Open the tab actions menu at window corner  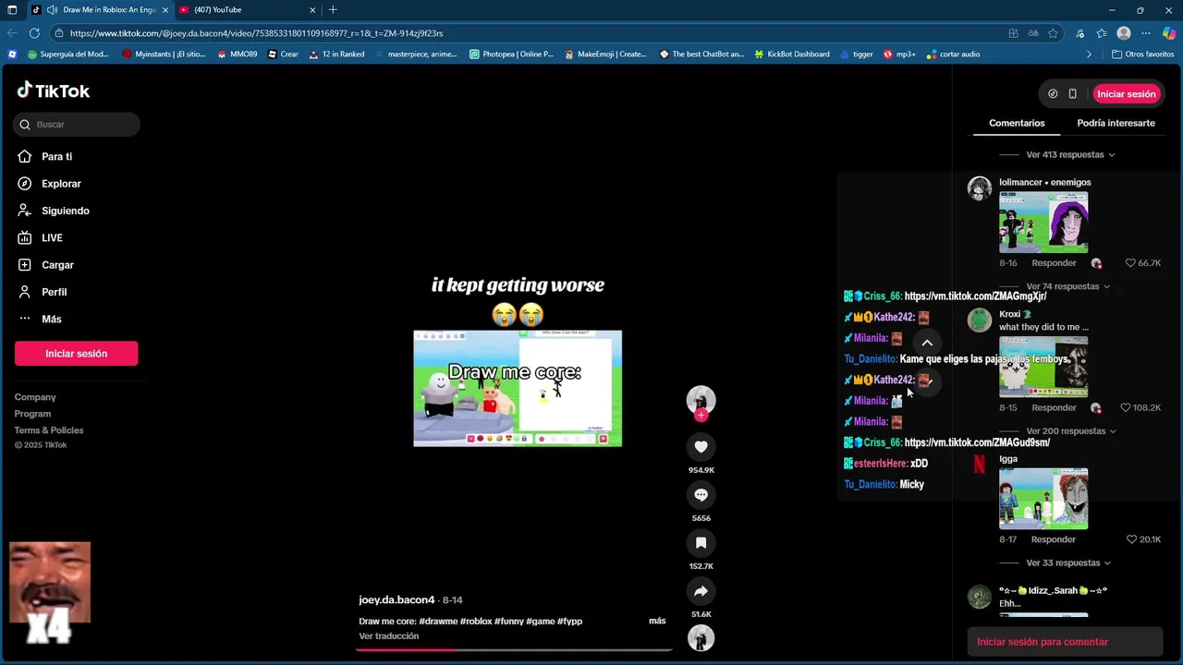(12, 10)
